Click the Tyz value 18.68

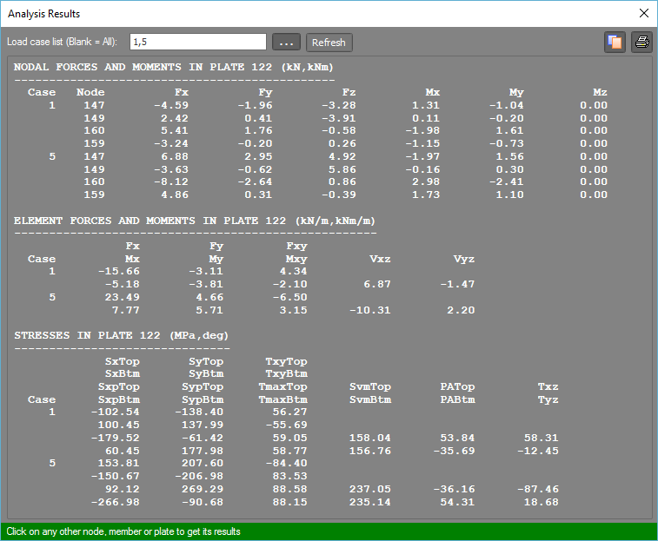(542, 502)
